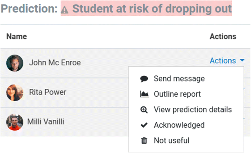Click the area chart Outline report icon

tap(144, 94)
